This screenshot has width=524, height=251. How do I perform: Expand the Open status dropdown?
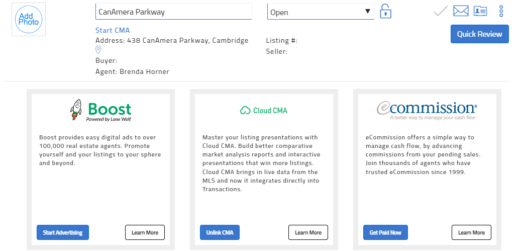(x=321, y=12)
